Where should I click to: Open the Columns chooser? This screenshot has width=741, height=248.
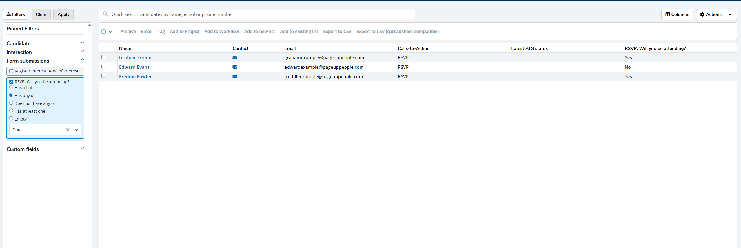pyautogui.click(x=677, y=14)
